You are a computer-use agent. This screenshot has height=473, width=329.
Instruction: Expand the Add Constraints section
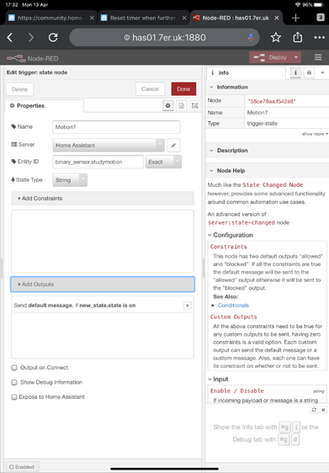click(x=103, y=199)
